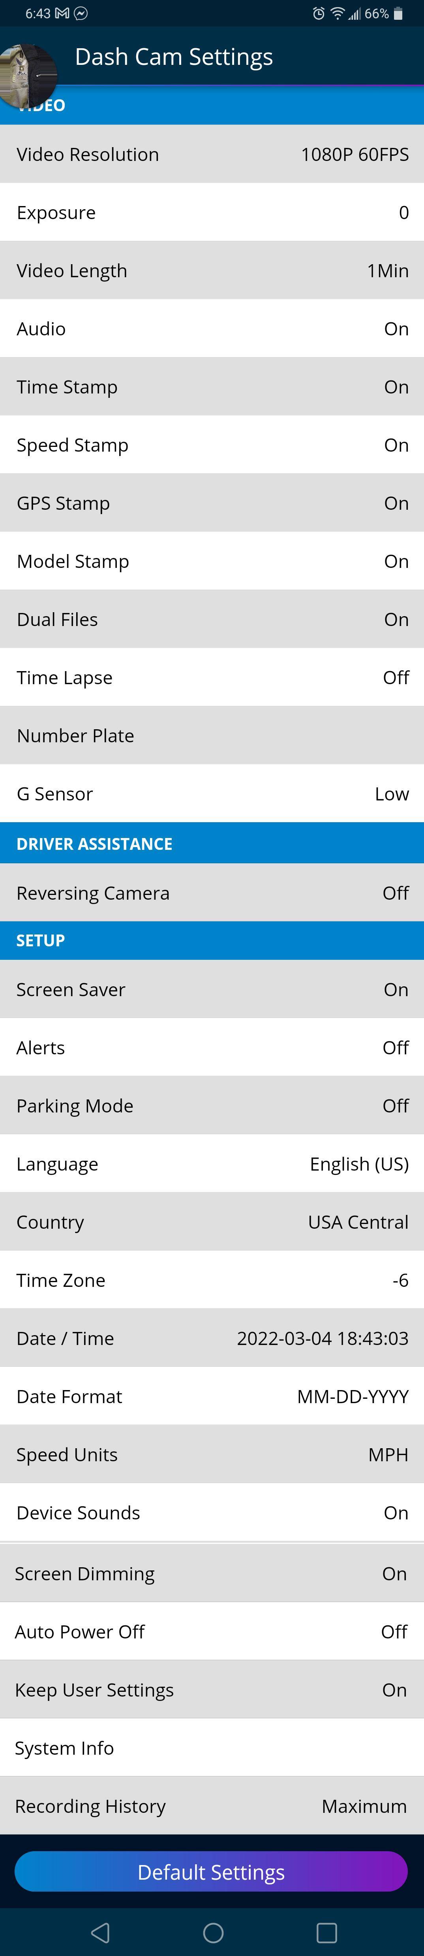Tap the battery icon in status bar
This screenshot has height=1956, width=424.
pos(398,14)
